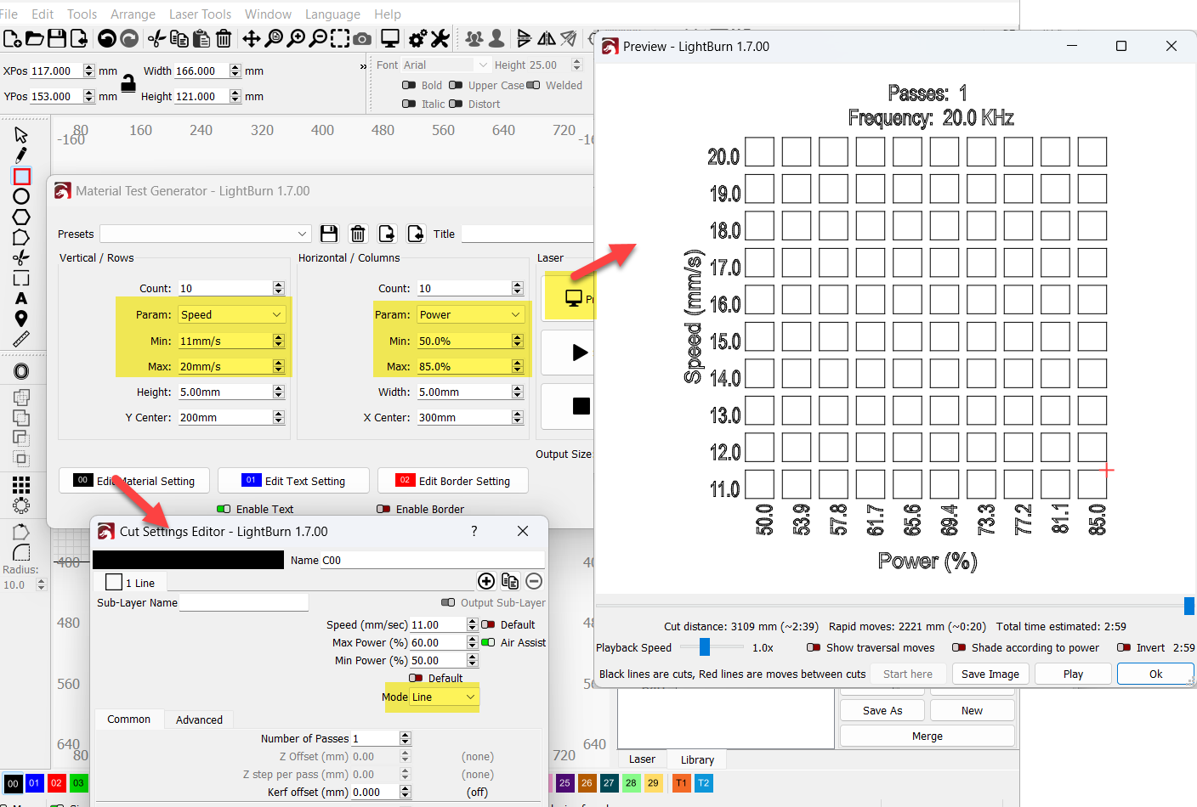
Task: Click Save Image button in Preview
Action: pyautogui.click(x=990, y=674)
